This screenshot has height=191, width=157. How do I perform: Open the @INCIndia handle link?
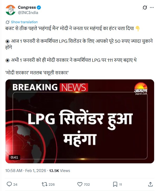coord(28,13)
